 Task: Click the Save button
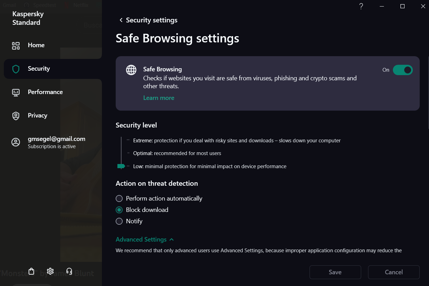click(335, 272)
